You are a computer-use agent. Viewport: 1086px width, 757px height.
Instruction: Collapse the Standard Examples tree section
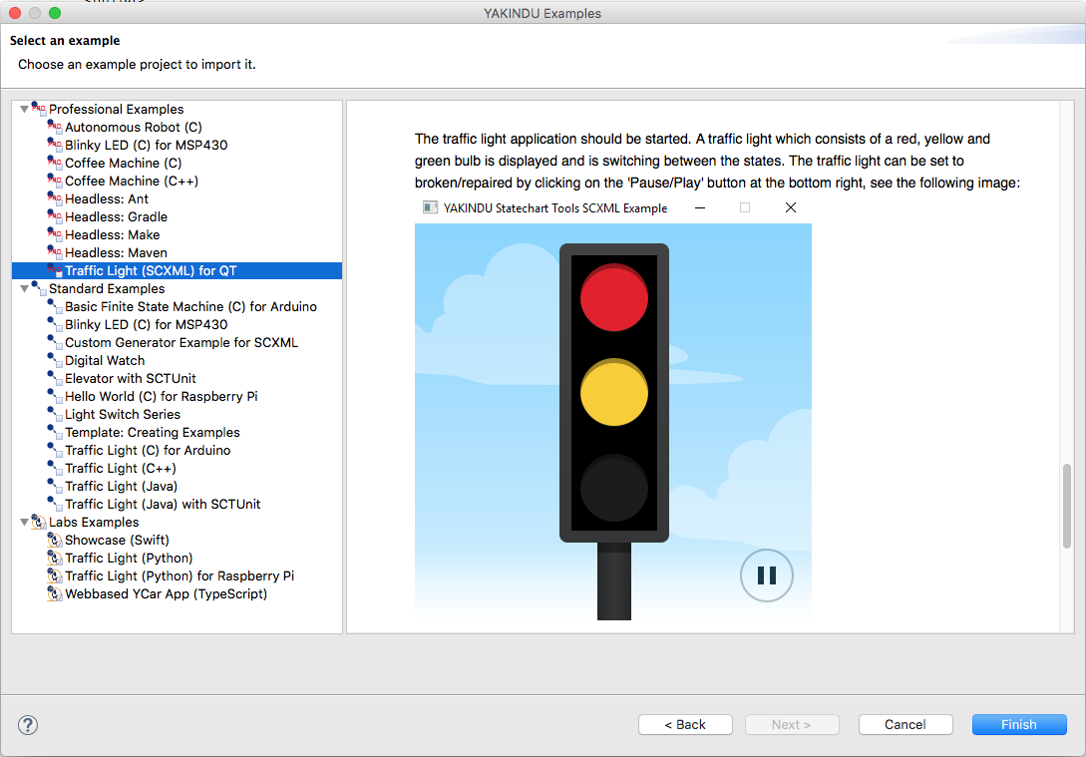[26, 288]
